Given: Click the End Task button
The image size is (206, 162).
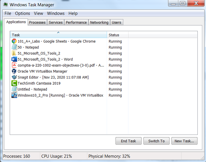Looking at the screenshot, I should point(128,141).
